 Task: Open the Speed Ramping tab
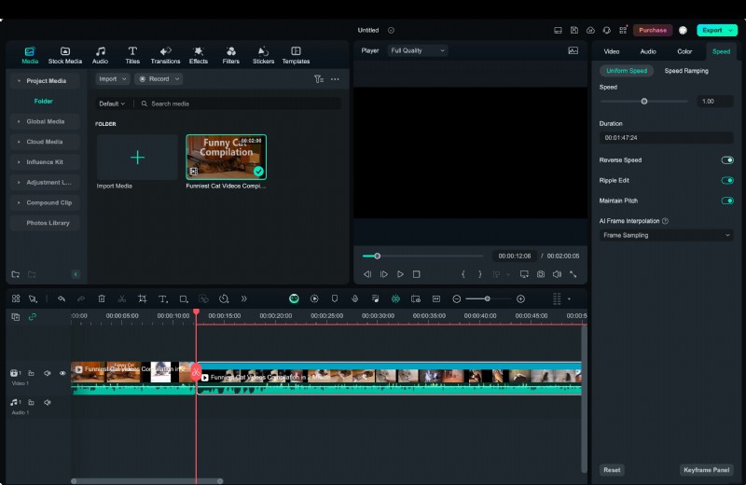tap(685, 71)
